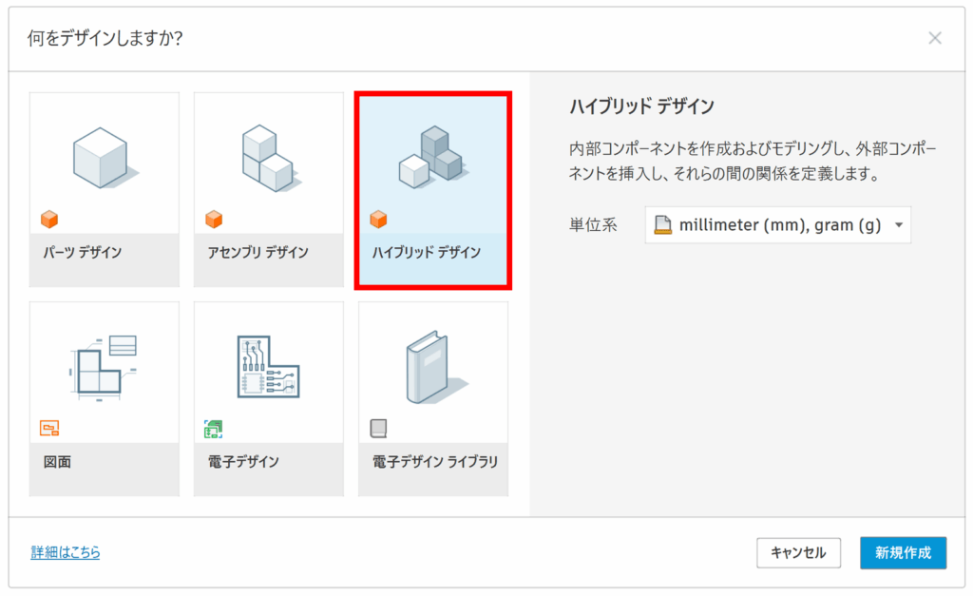Choose the drawing blueprint illustration

tap(103, 367)
